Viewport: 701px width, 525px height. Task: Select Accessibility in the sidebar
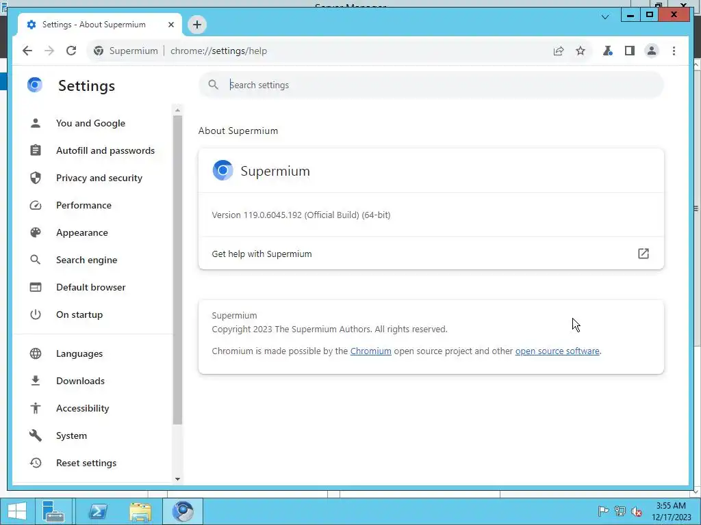[x=83, y=408]
